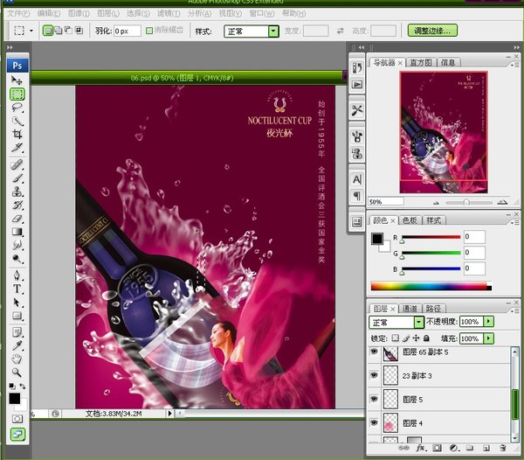Change screen mode button in toolbox
Viewport: 524px width, 460px height.
pos(17,435)
